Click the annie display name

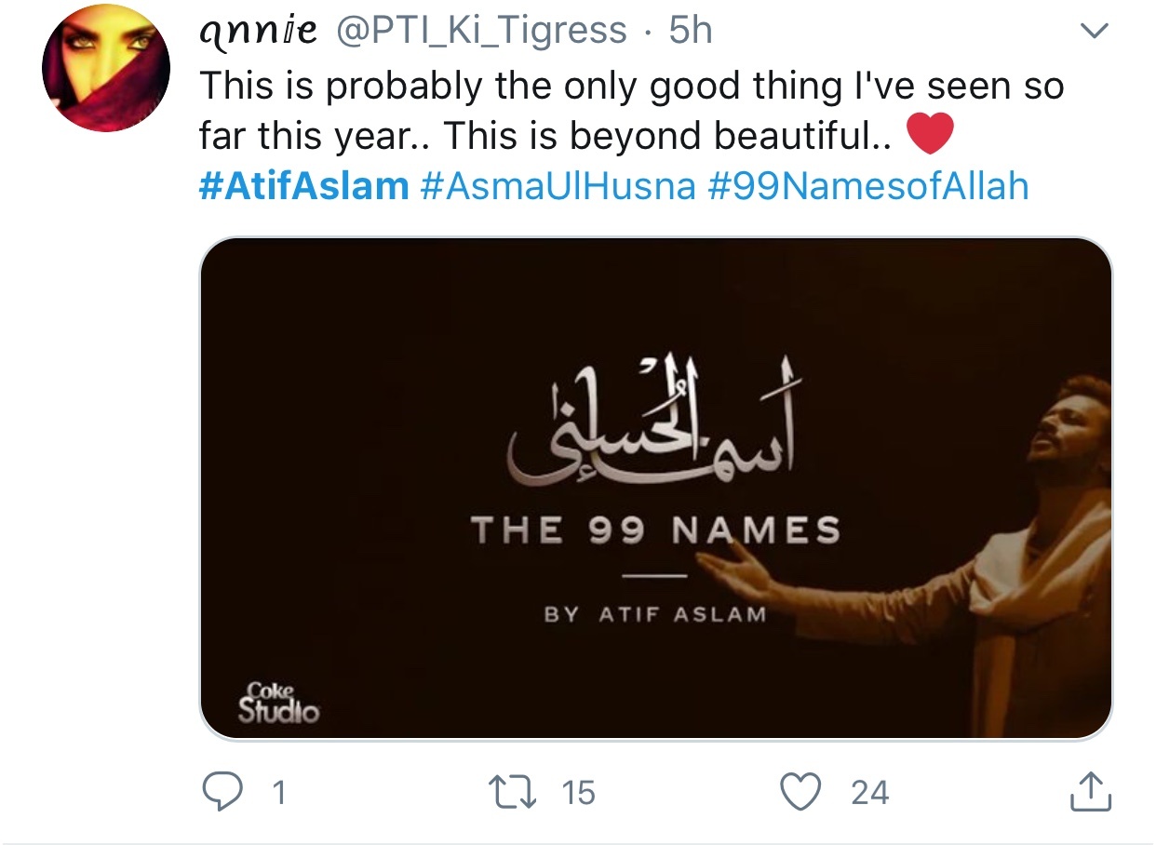point(260,33)
